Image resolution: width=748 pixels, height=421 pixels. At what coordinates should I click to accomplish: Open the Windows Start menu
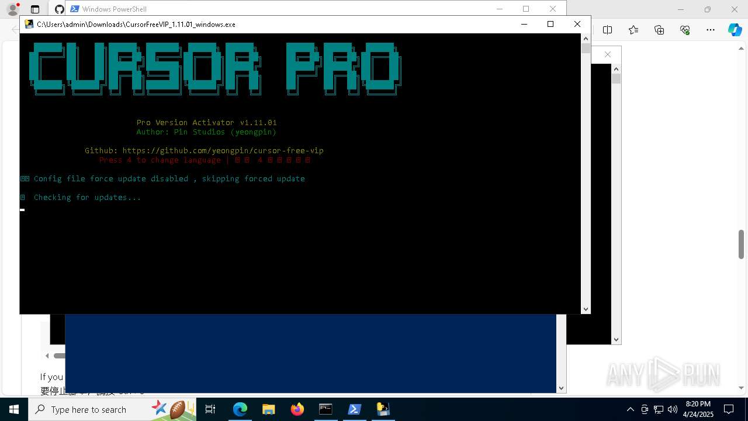point(14,409)
